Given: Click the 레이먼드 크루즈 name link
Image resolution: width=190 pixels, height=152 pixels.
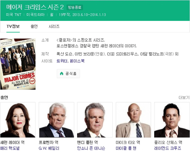Looking at the screenshot, I should (x=168, y=148).
